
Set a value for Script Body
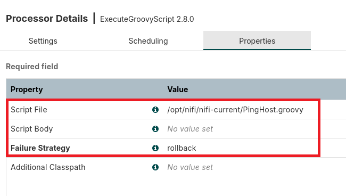click(190, 129)
